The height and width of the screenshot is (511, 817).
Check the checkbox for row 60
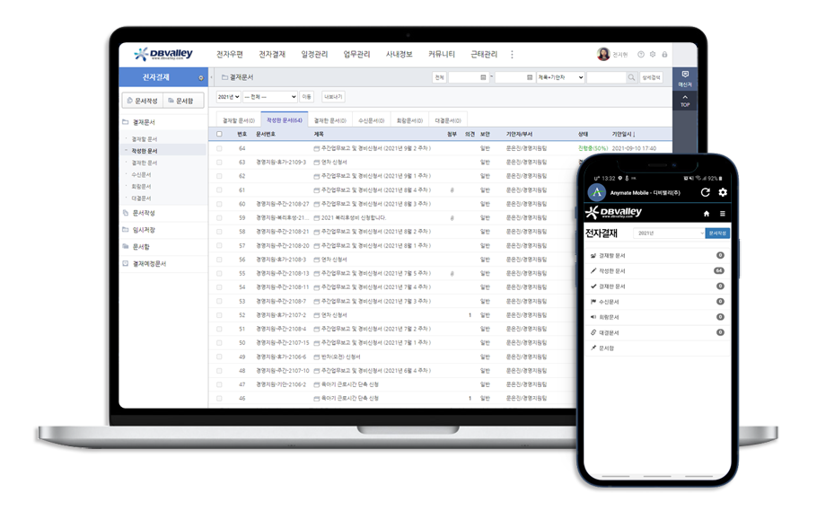pos(219,204)
